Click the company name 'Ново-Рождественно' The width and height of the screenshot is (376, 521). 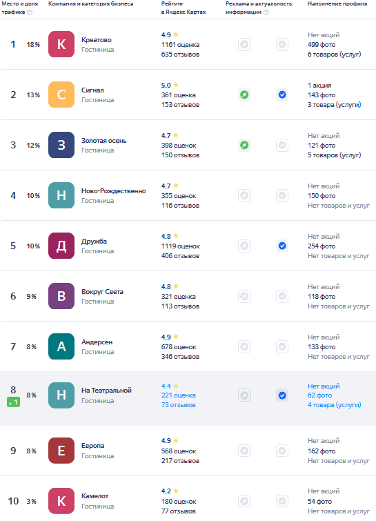click(x=114, y=191)
